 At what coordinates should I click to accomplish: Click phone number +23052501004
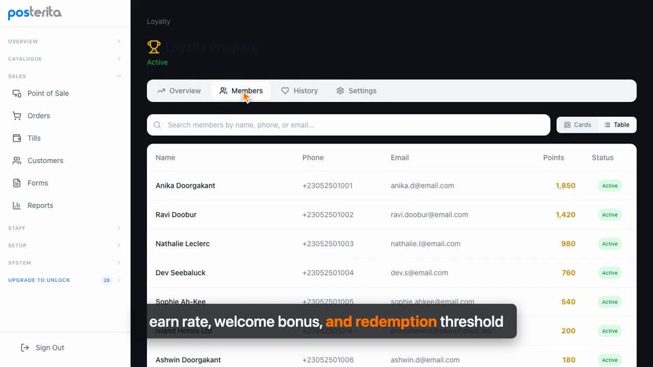point(328,273)
